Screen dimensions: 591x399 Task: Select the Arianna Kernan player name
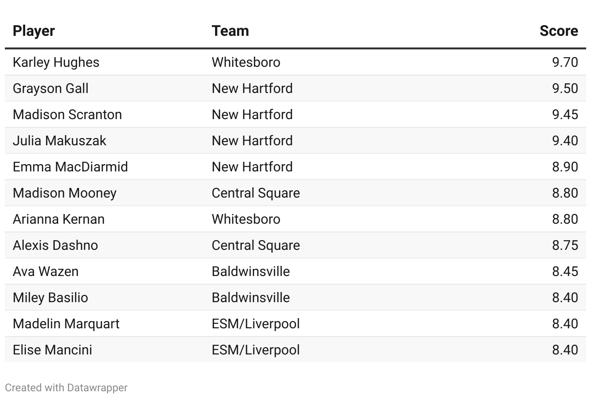(x=59, y=219)
